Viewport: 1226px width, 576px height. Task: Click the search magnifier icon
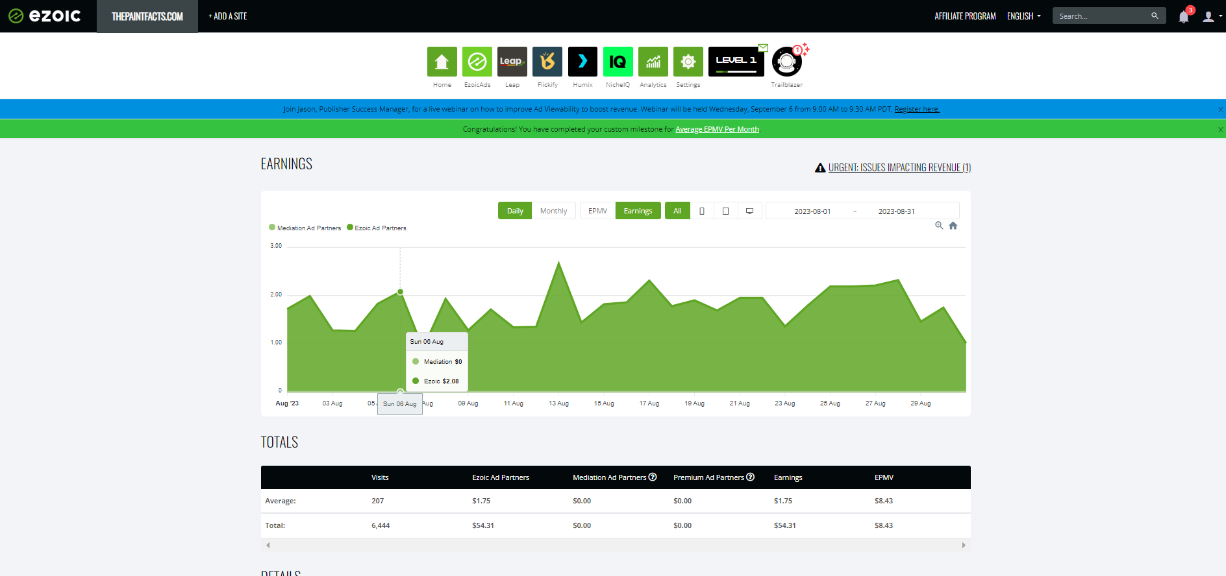1155,16
